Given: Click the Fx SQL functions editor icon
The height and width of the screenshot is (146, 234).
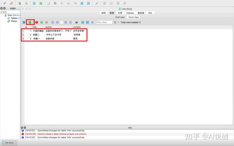Looking at the screenshot, I should coord(62,3).
